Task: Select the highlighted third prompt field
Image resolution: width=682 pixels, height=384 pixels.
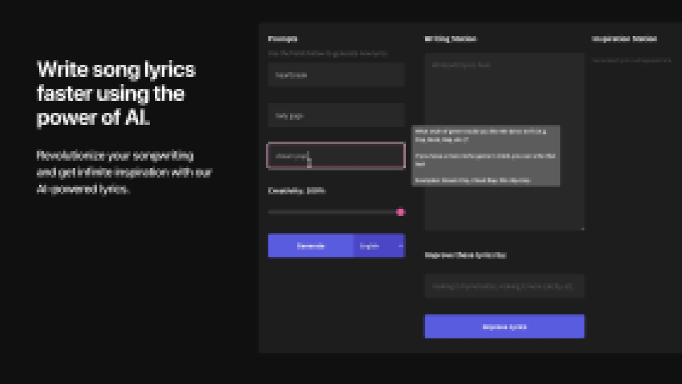Action: coord(336,156)
